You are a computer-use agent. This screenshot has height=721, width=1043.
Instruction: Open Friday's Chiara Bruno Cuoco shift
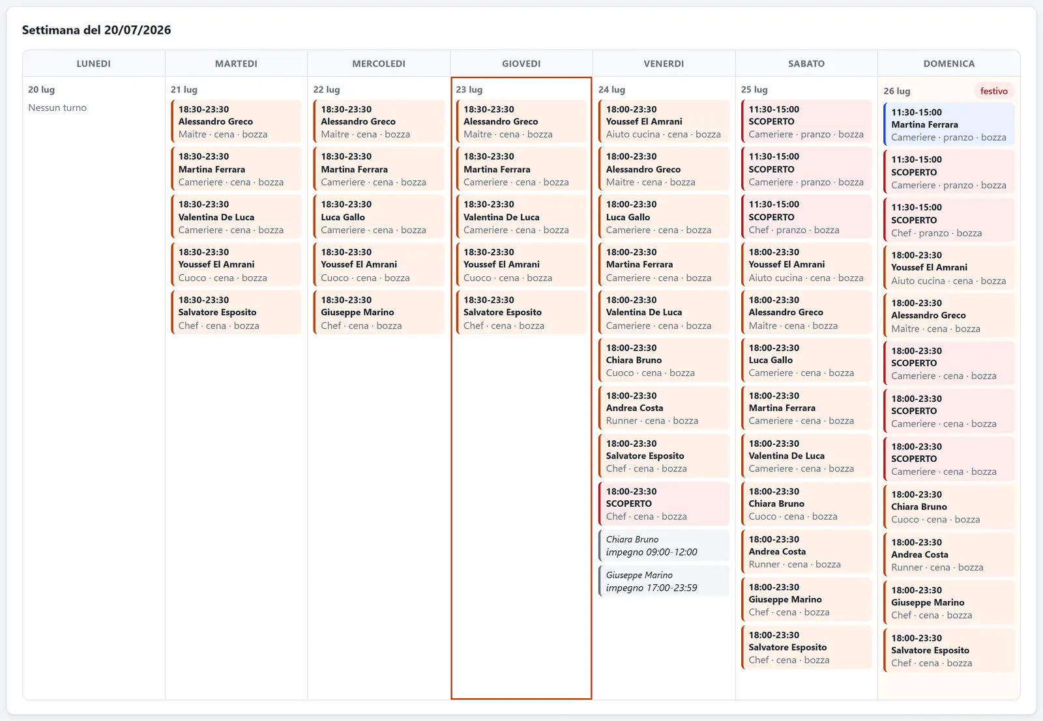[664, 360]
